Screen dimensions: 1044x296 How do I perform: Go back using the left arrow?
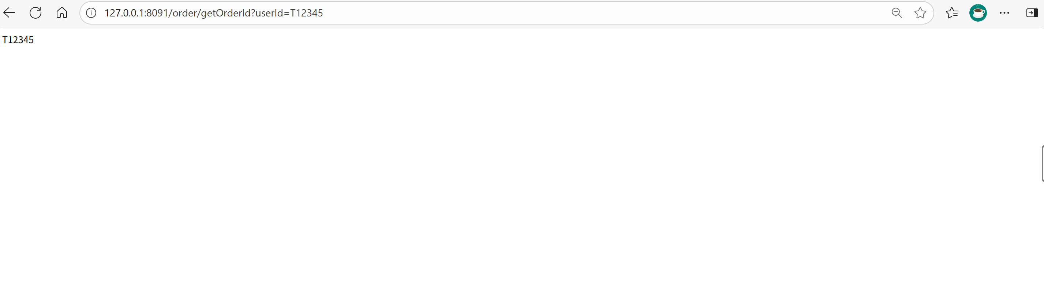point(9,13)
